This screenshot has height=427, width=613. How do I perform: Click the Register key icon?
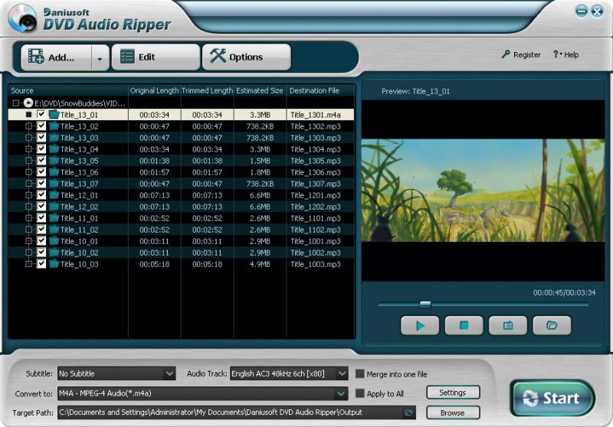tap(506, 55)
